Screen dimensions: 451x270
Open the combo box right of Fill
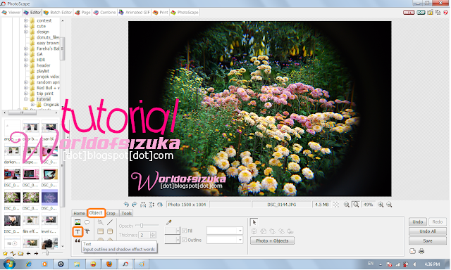tap(225, 231)
